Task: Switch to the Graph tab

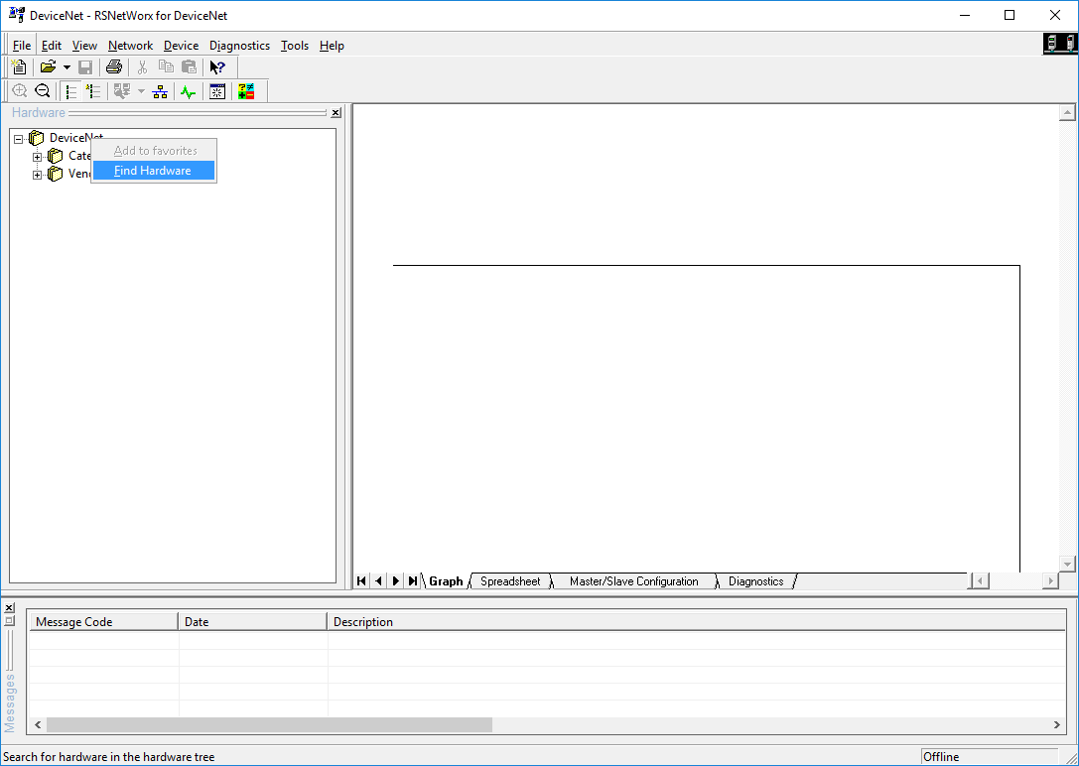Action: pyautogui.click(x=446, y=581)
